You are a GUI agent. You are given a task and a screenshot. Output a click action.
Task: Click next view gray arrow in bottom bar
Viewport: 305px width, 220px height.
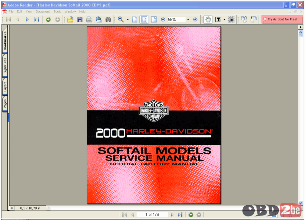pyautogui.click(x=199, y=215)
